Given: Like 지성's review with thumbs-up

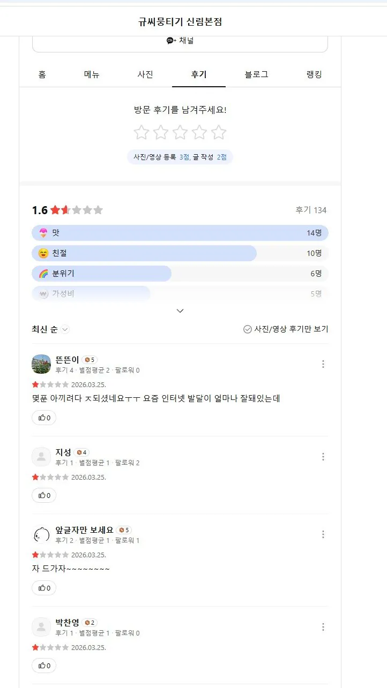Looking at the screenshot, I should pyautogui.click(x=44, y=495).
